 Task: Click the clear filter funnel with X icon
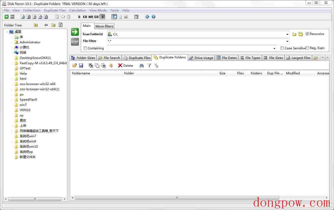point(156,65)
